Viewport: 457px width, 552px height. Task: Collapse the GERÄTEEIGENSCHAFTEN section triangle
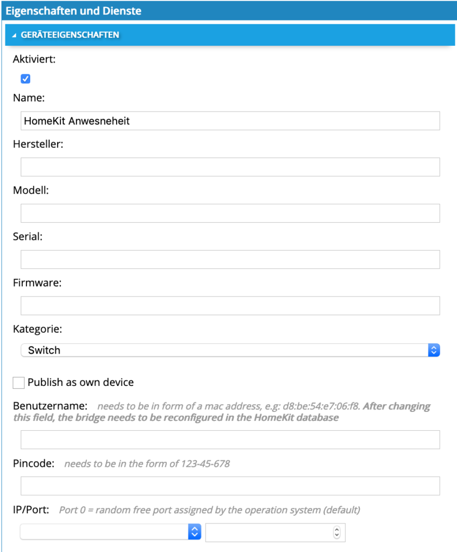point(14,35)
